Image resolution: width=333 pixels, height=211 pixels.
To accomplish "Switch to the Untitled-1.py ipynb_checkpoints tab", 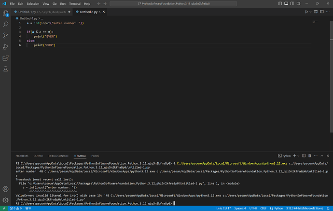I will click(x=42, y=12).
